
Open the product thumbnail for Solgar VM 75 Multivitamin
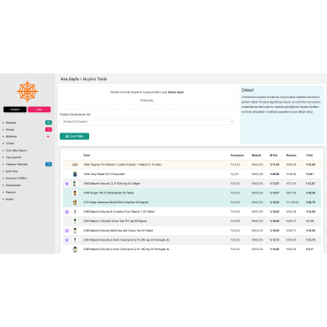click(75, 193)
